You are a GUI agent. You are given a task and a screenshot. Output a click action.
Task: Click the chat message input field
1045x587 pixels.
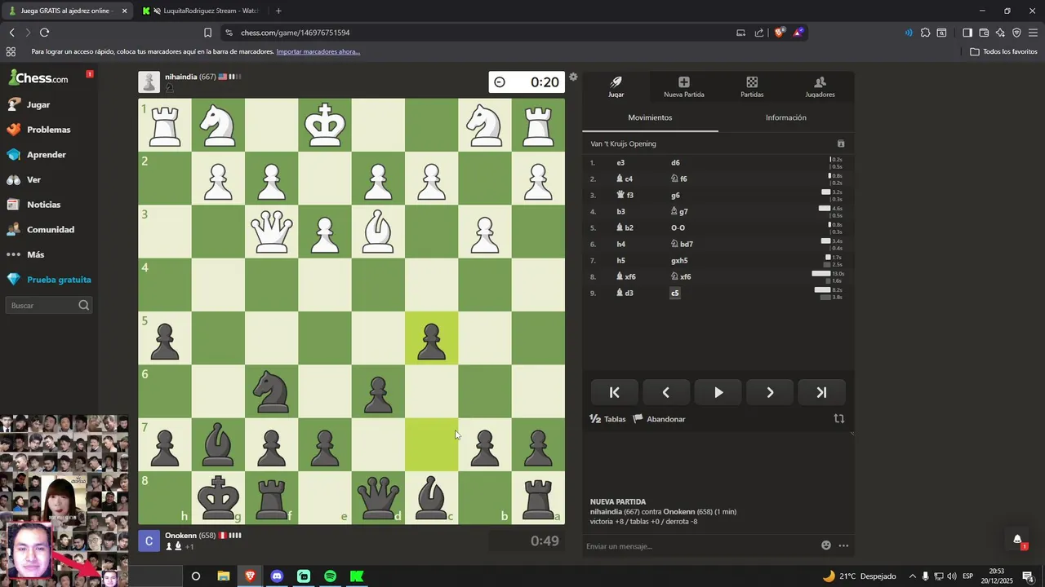[700, 545]
